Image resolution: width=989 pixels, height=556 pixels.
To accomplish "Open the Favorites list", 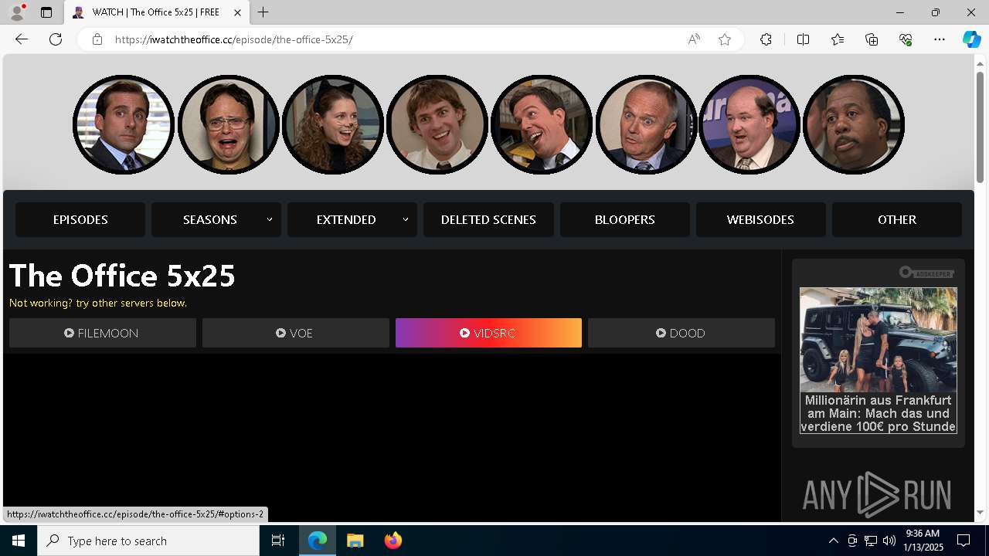I will (x=838, y=39).
